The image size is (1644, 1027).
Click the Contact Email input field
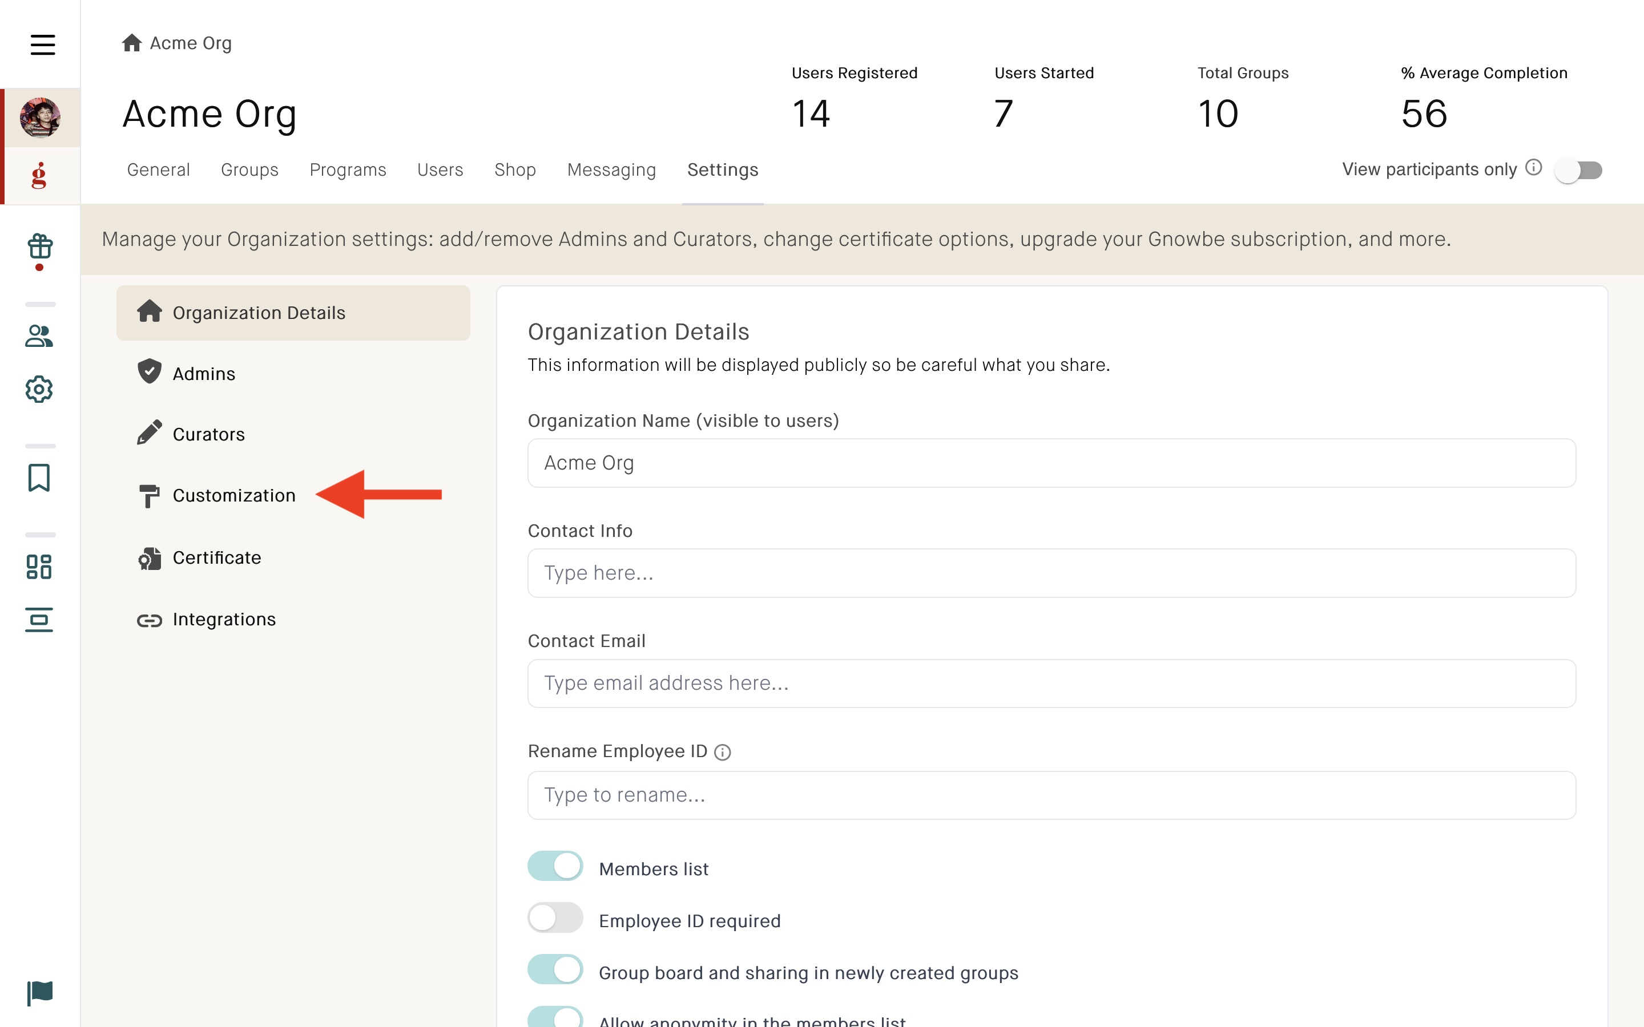pos(1051,682)
